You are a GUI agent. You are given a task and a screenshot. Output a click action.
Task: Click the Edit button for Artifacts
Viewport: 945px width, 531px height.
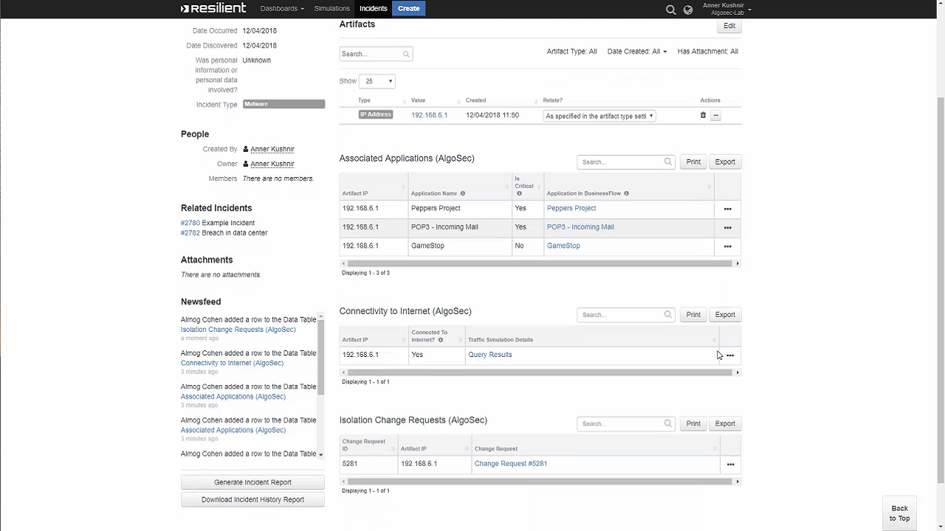pyautogui.click(x=729, y=26)
